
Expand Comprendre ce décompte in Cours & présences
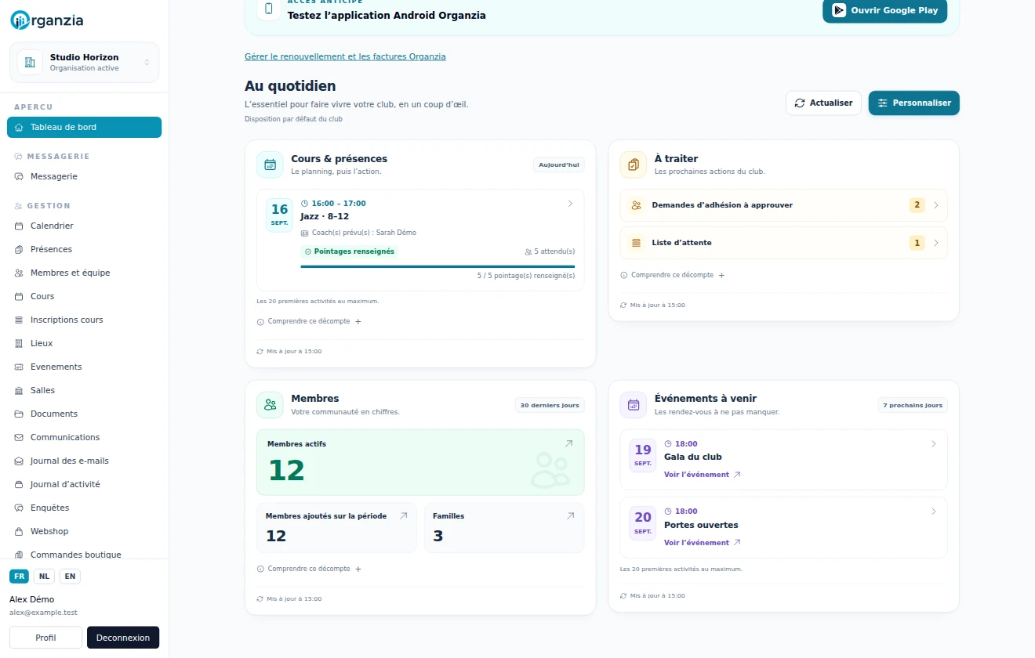(309, 321)
